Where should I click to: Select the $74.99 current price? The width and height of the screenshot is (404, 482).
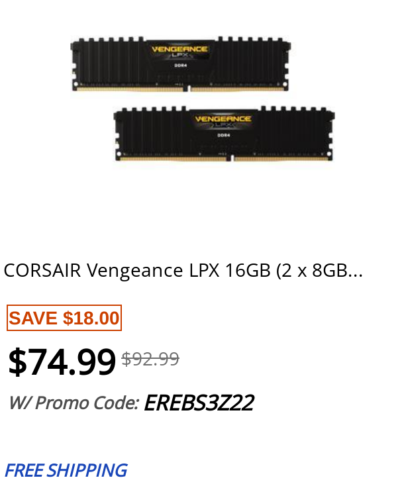(62, 361)
